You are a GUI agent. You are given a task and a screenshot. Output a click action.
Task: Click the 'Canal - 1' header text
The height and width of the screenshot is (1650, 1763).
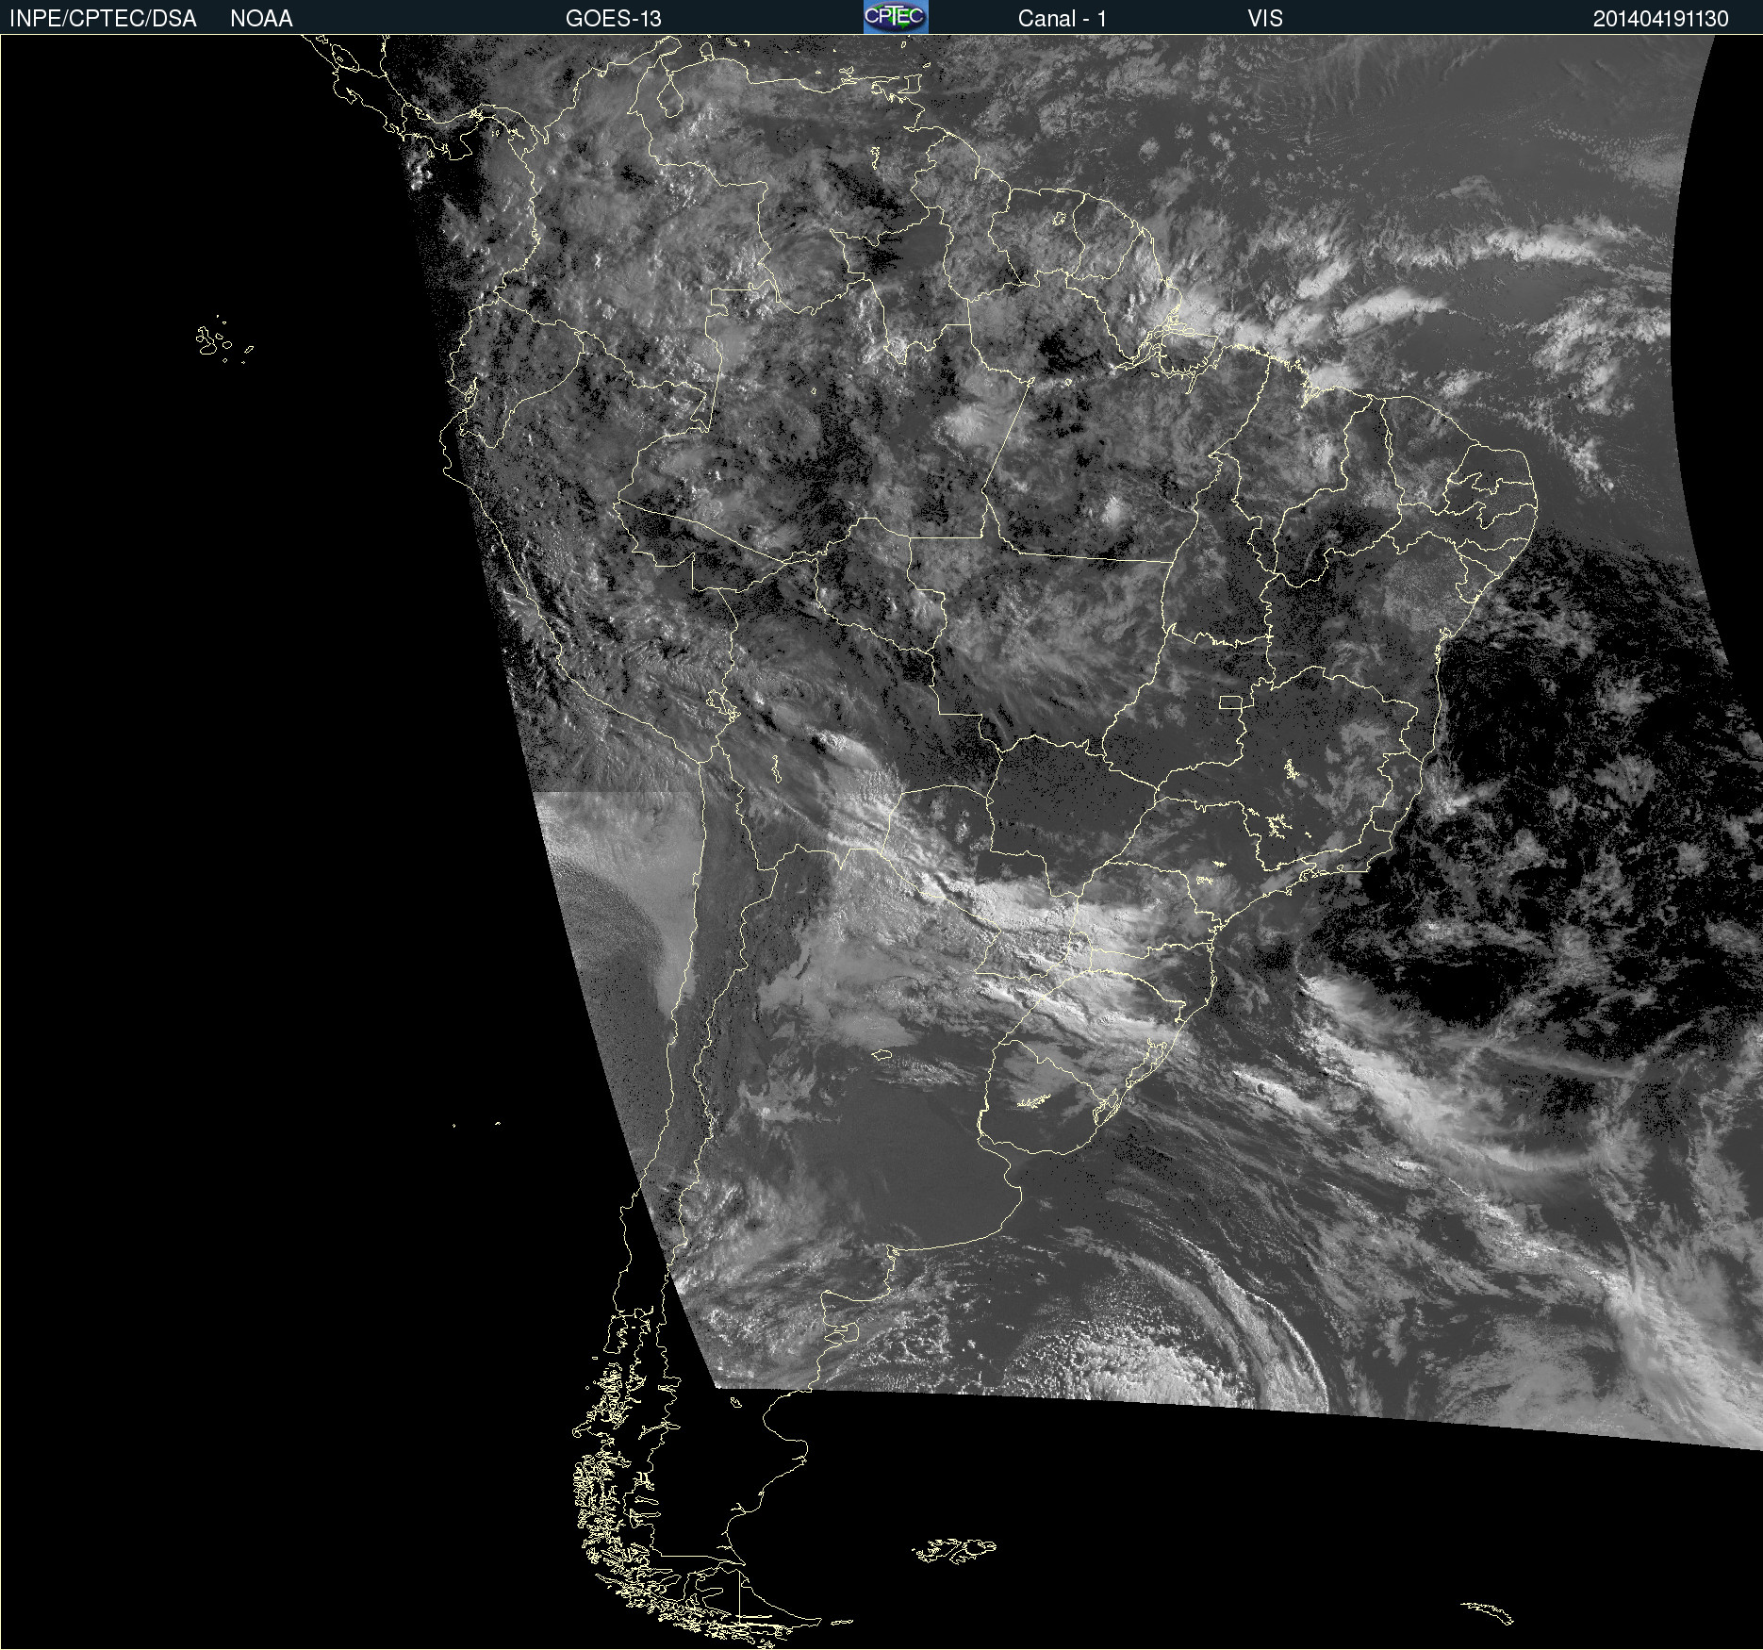tap(1062, 19)
